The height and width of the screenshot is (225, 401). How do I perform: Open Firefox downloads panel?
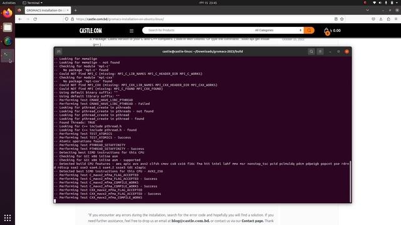(x=381, y=19)
